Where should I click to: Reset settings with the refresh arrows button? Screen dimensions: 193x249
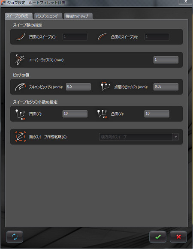(15, 237)
